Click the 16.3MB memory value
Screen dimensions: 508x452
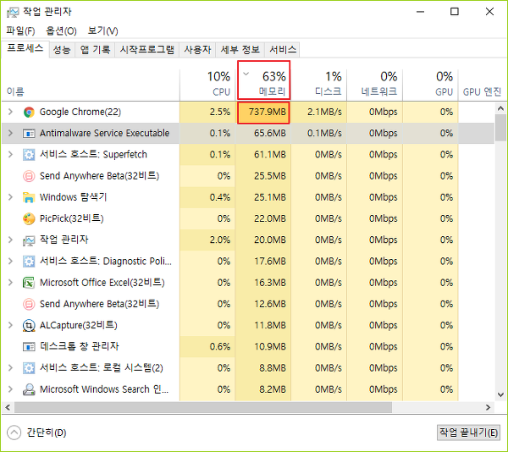point(270,283)
